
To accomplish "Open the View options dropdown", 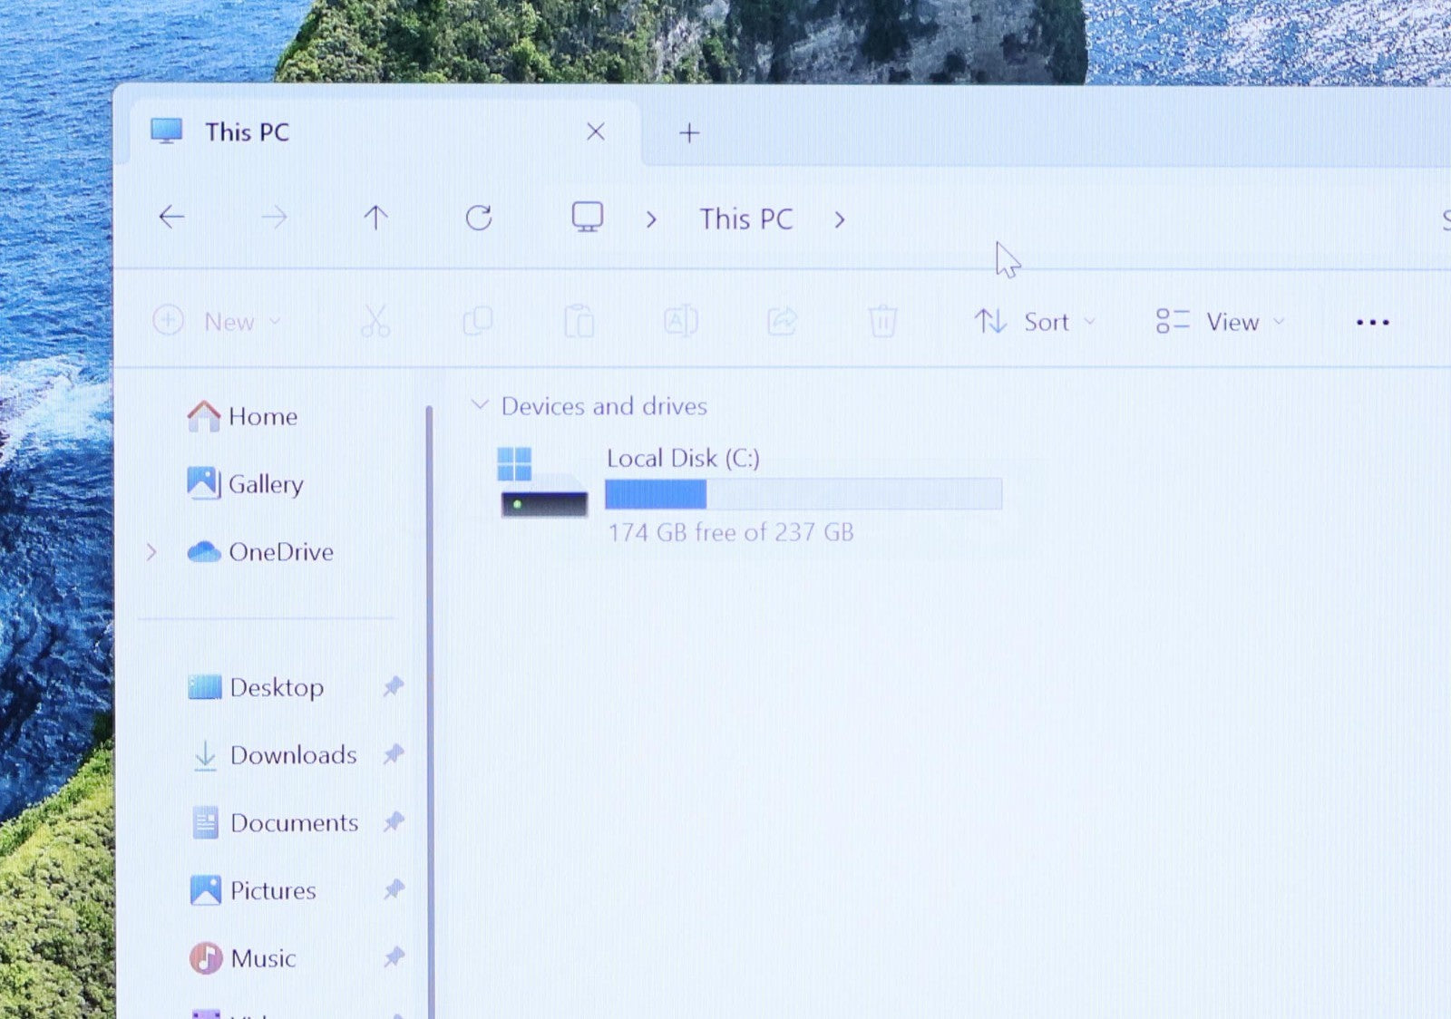I will [x=1221, y=322].
